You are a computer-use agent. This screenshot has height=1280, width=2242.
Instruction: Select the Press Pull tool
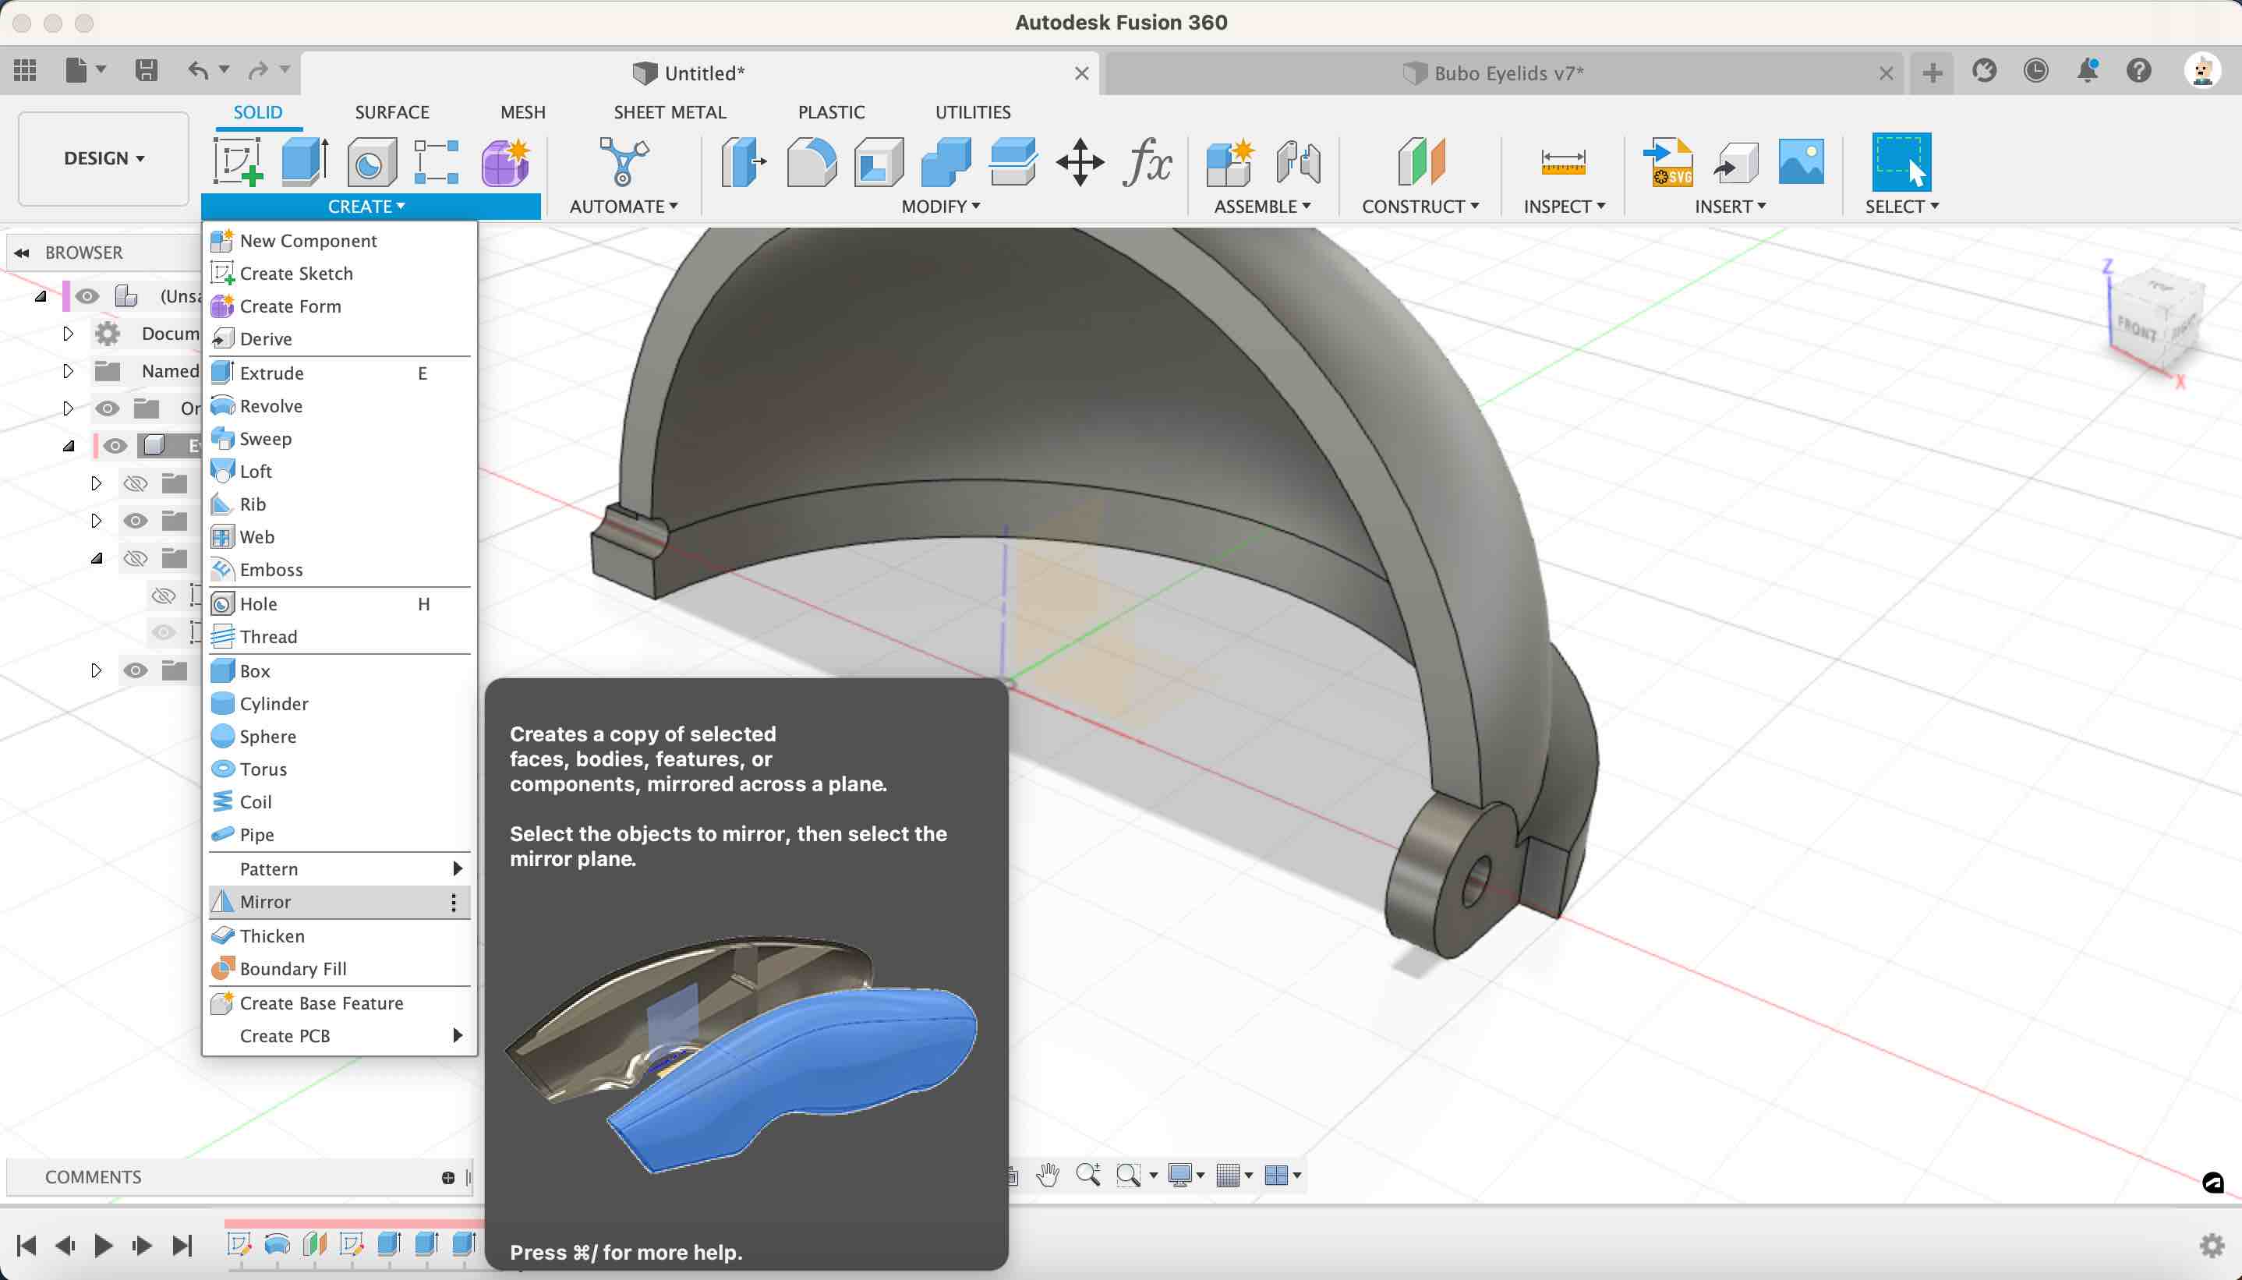(x=744, y=162)
